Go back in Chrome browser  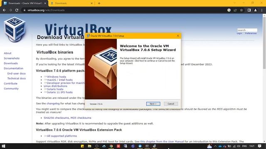(x=4, y=10)
